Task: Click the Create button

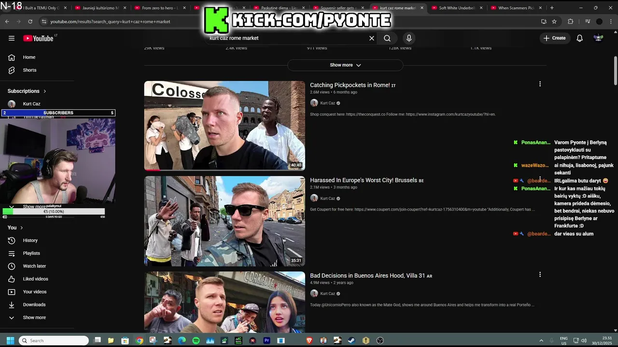Action: pyautogui.click(x=554, y=38)
